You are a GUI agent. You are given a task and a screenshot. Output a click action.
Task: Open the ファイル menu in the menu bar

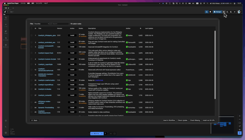pos(23,3)
